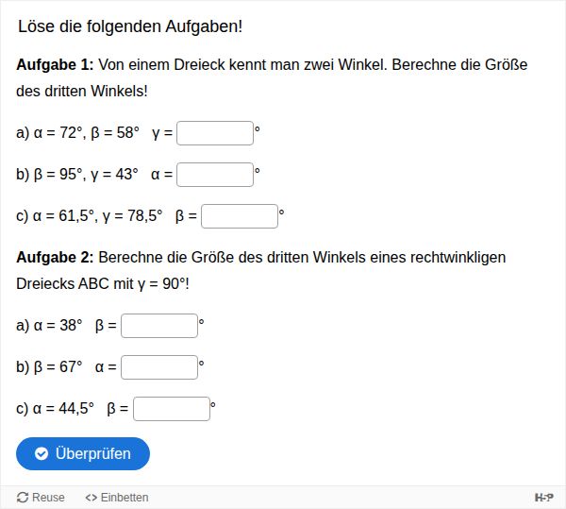This screenshot has height=509, width=566.
Task: Click the β answer box for α = 44,5°
Action: pos(172,409)
